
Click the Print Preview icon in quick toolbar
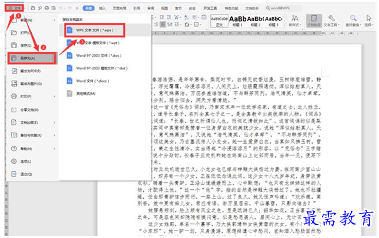click(x=54, y=8)
